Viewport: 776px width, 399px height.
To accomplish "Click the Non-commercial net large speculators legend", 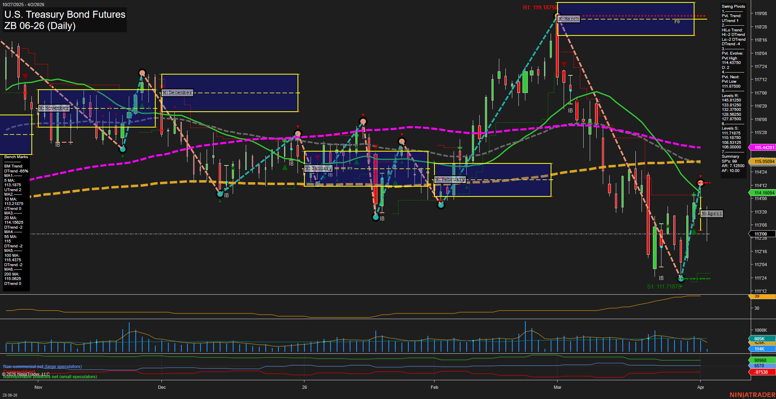I will [42, 366].
